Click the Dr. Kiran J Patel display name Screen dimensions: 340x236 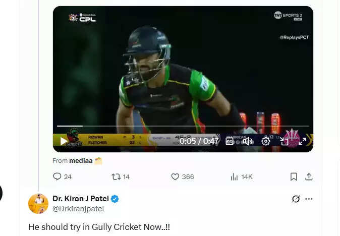tap(81, 199)
